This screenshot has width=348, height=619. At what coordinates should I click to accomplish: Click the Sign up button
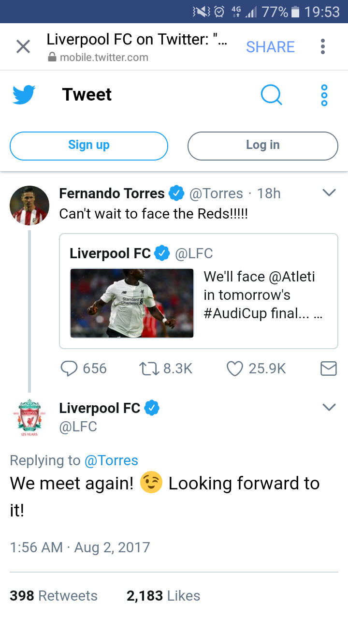(89, 146)
